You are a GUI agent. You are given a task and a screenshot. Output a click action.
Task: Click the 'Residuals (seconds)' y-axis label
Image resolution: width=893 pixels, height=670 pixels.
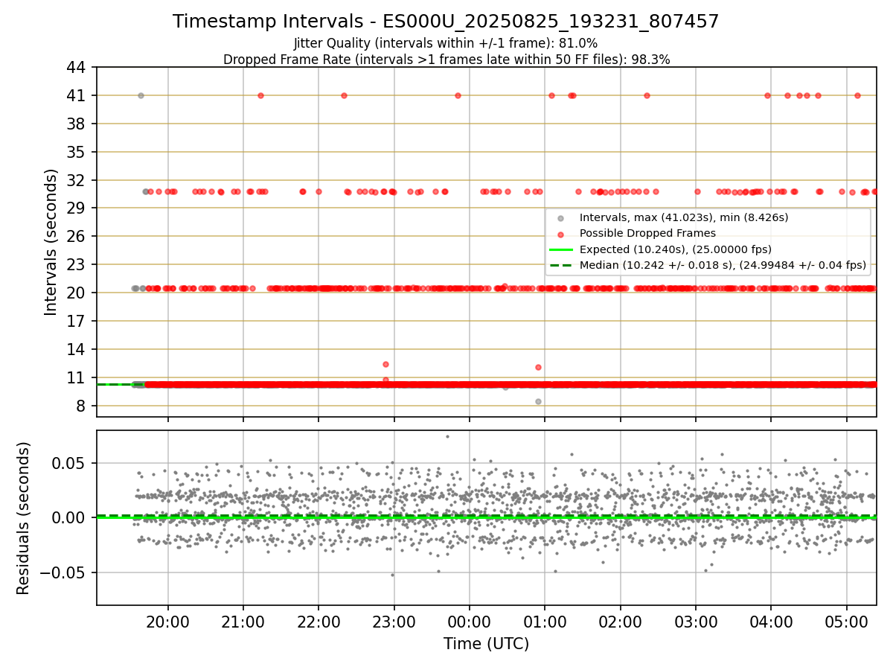23,518
